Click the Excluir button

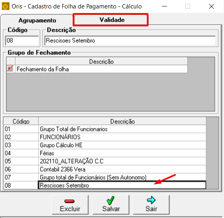click(70, 205)
